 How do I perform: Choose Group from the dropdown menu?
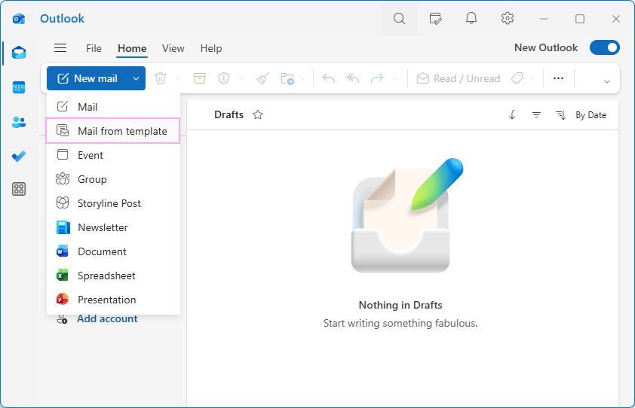[113, 179]
